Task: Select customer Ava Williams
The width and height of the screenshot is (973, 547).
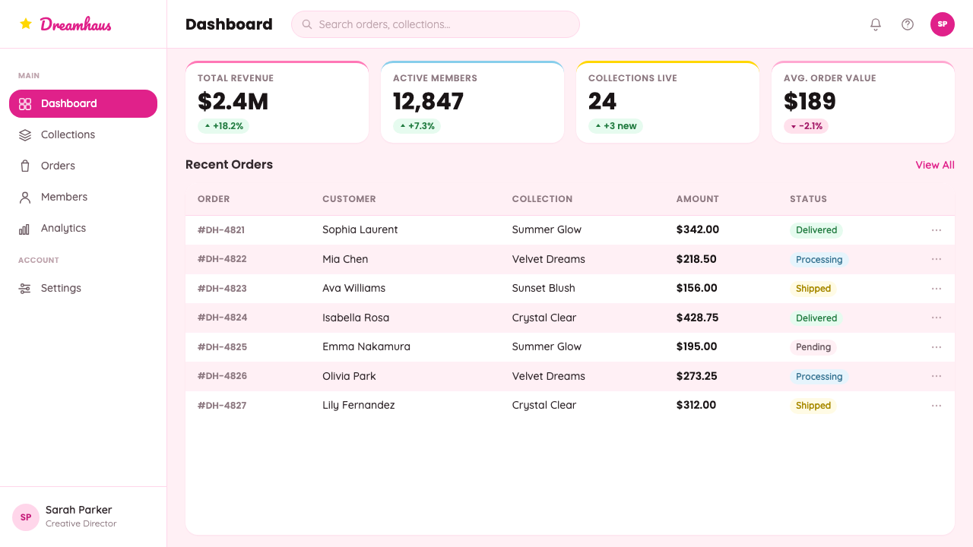Action: click(353, 288)
